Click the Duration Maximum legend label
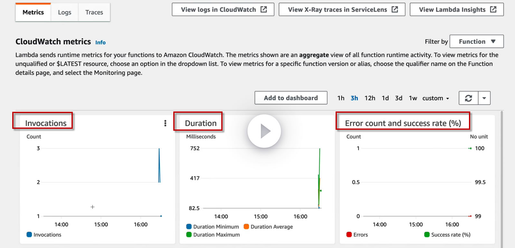This screenshot has width=515, height=248. [216, 235]
